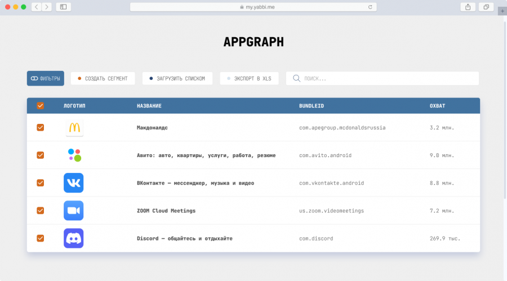This screenshot has height=281, width=507.
Task: Click com.vkontakte.android bundle ID
Action: click(331, 183)
